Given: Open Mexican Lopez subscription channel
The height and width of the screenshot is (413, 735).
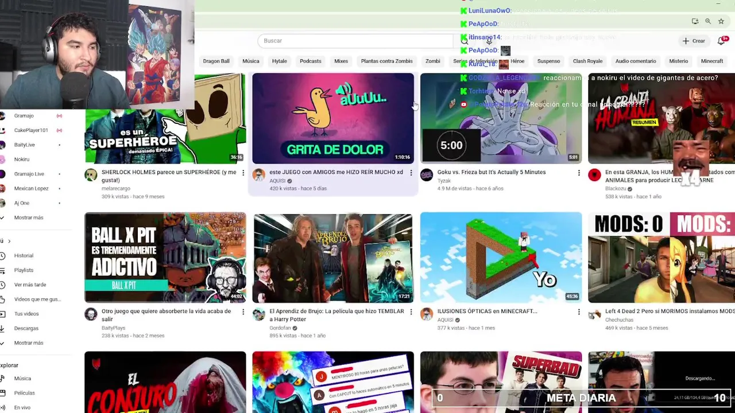Looking at the screenshot, I should coord(32,189).
